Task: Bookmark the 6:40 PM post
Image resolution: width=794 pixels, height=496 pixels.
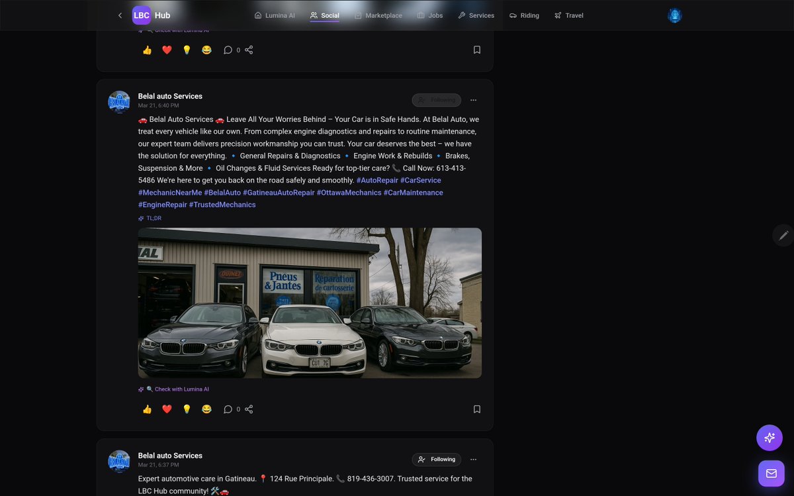Action: (476, 409)
